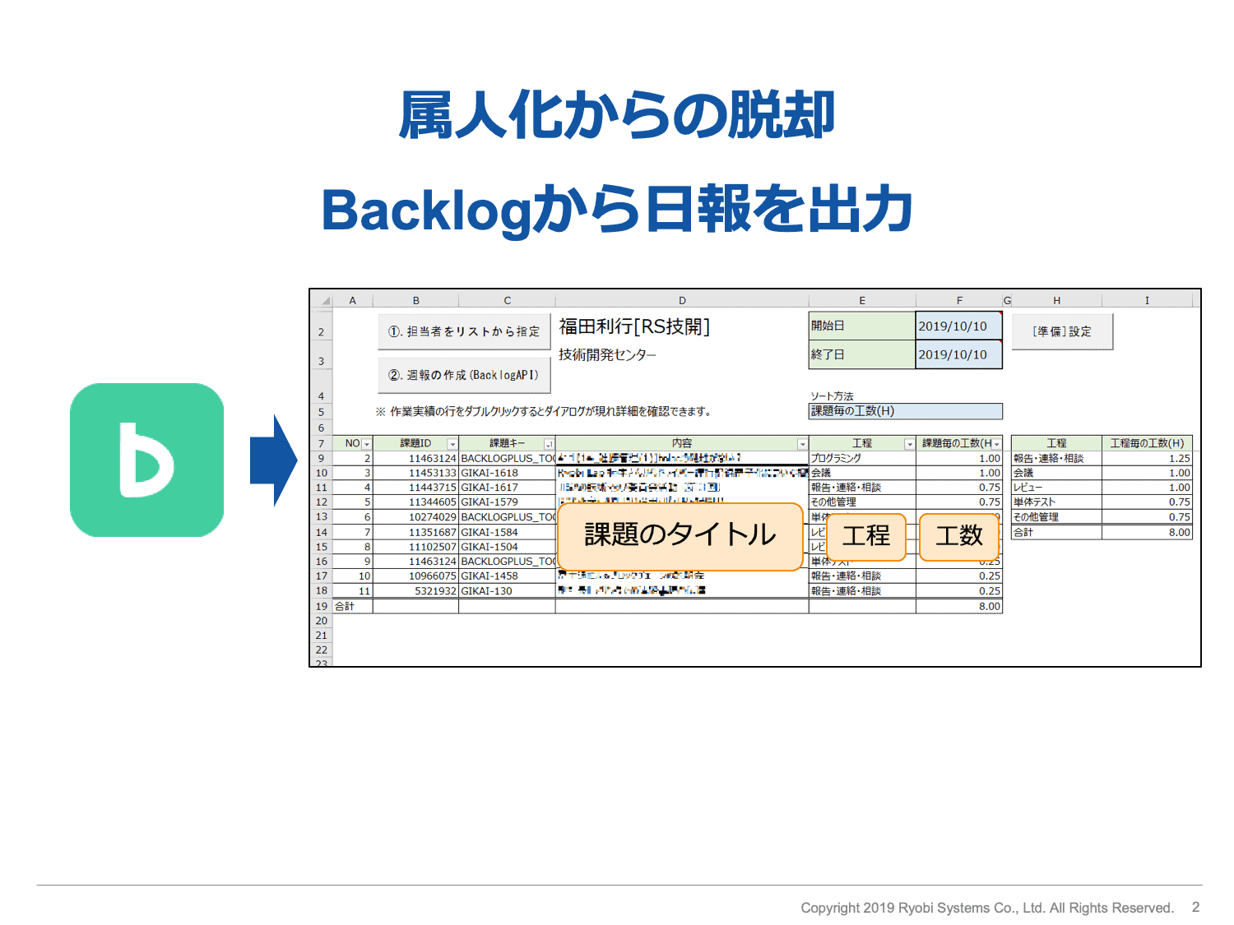Click cell GIKAI-1618
The width and height of the screenshot is (1234, 925).
507,473
